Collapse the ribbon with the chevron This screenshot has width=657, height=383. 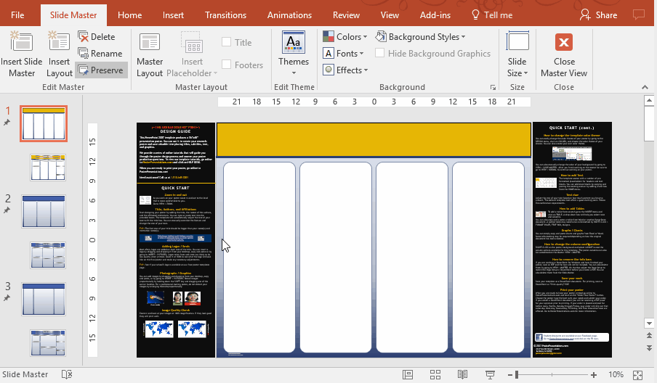pyautogui.click(x=645, y=87)
